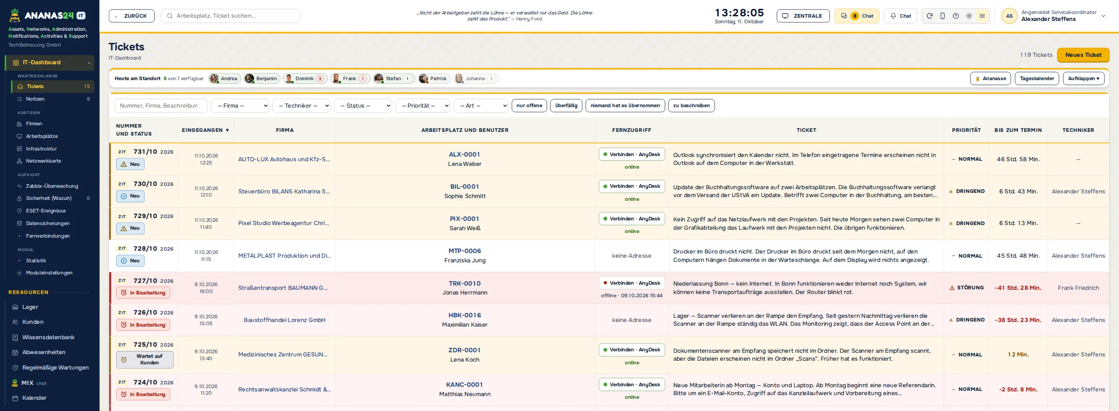Click the MIX chat pineapple icon
This screenshot has width=1119, height=411.
tap(15, 383)
